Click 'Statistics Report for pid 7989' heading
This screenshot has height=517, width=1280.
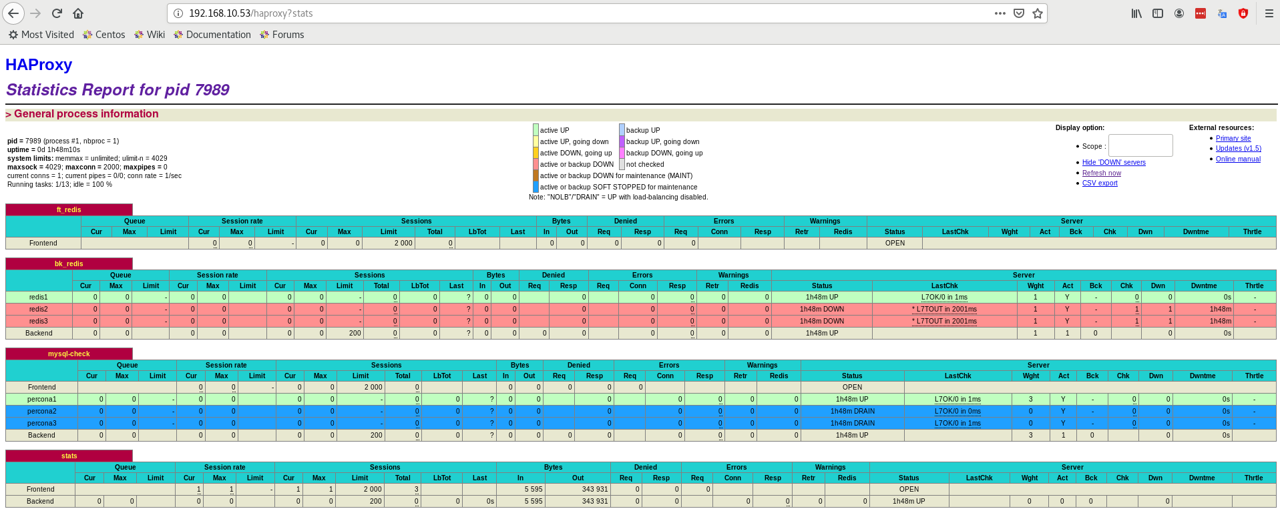(x=118, y=89)
